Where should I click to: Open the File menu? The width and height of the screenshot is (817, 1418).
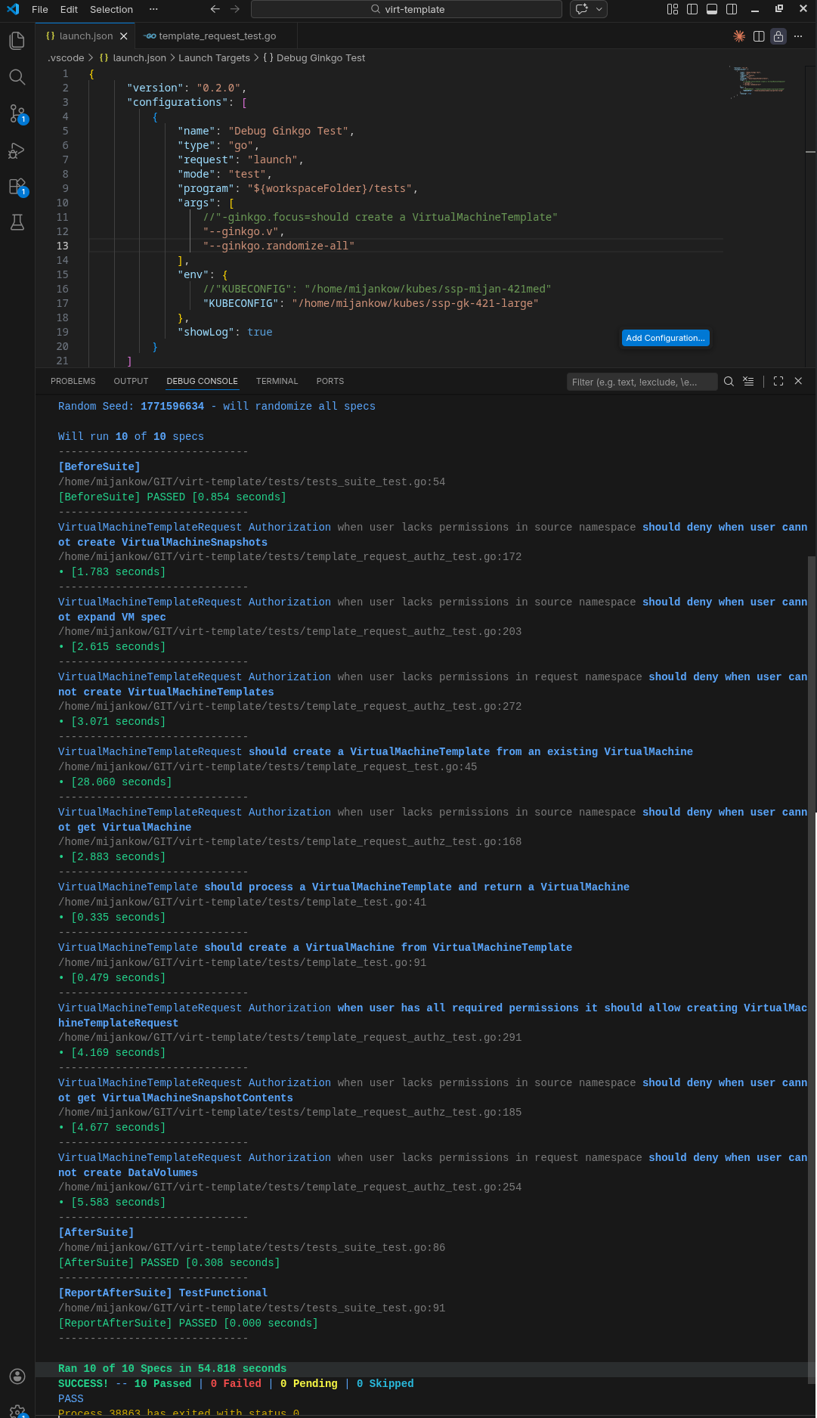point(40,9)
